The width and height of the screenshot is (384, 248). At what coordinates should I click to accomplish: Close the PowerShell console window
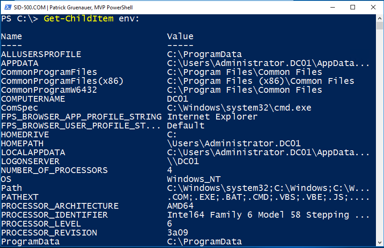tap(373, 7)
